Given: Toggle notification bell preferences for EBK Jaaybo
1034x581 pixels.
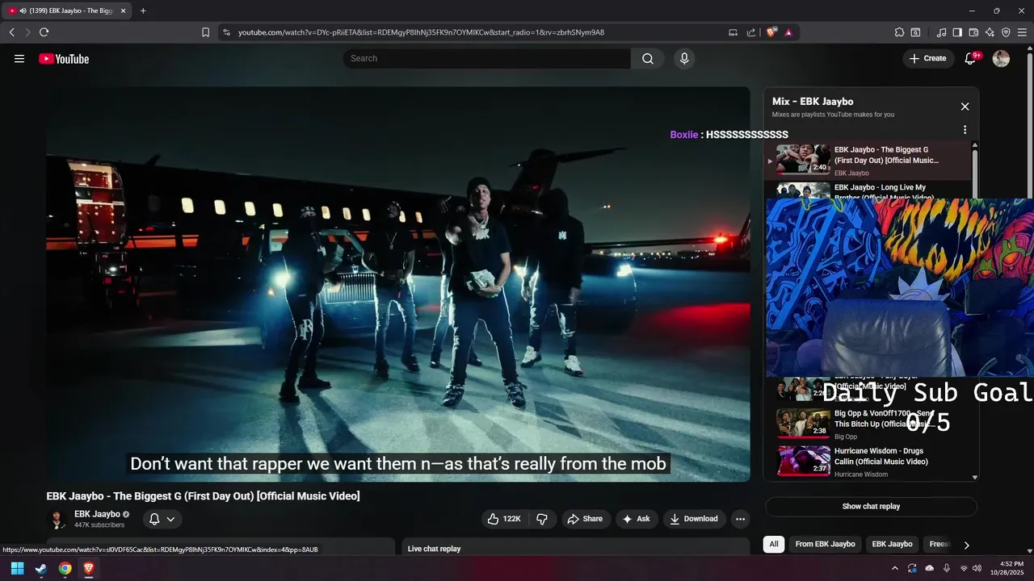Looking at the screenshot, I should [162, 519].
